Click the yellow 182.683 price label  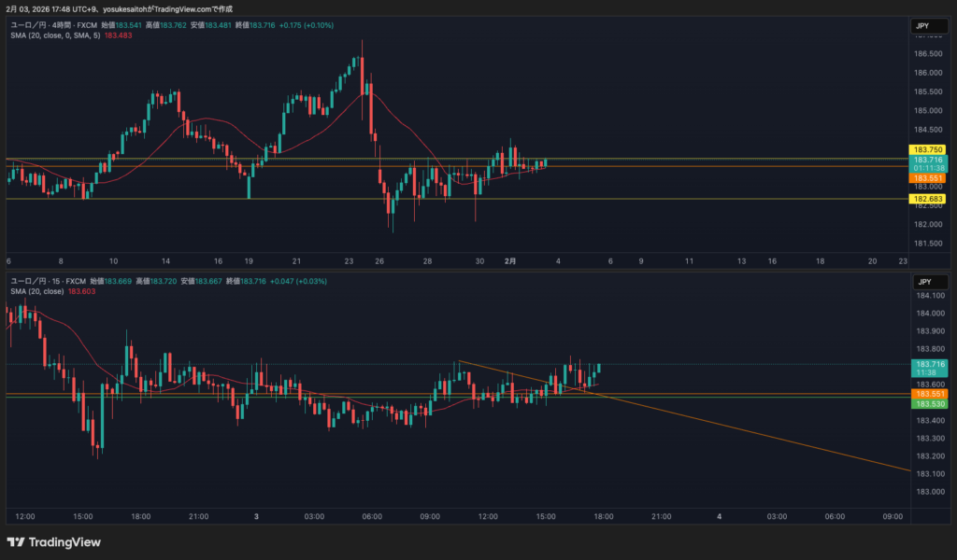(x=929, y=199)
